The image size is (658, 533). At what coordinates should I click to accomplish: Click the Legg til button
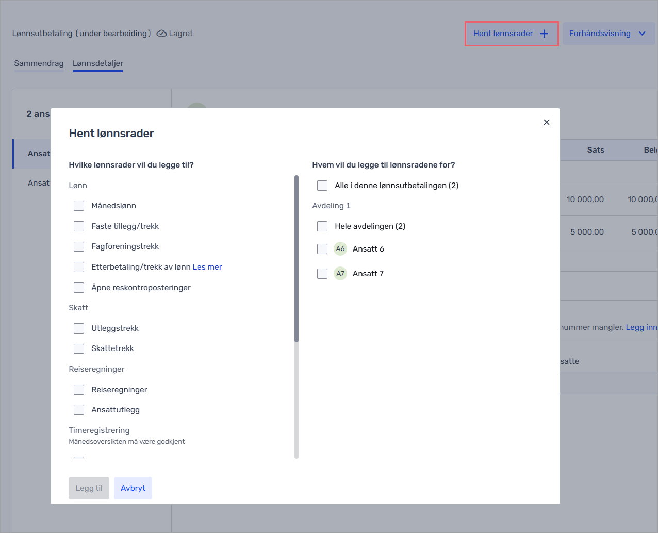coord(89,488)
